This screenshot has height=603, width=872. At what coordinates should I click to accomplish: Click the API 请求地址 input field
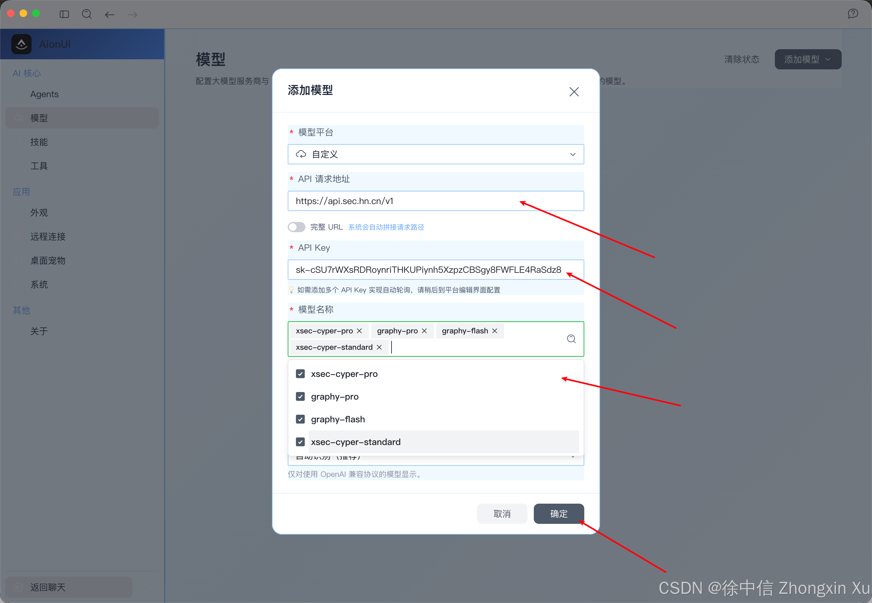coord(436,201)
